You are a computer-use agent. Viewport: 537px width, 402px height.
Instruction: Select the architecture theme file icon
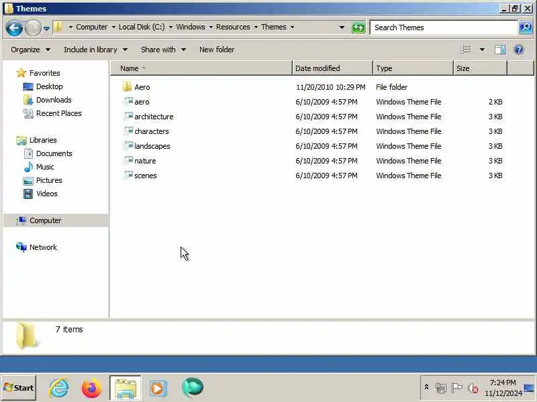click(128, 116)
